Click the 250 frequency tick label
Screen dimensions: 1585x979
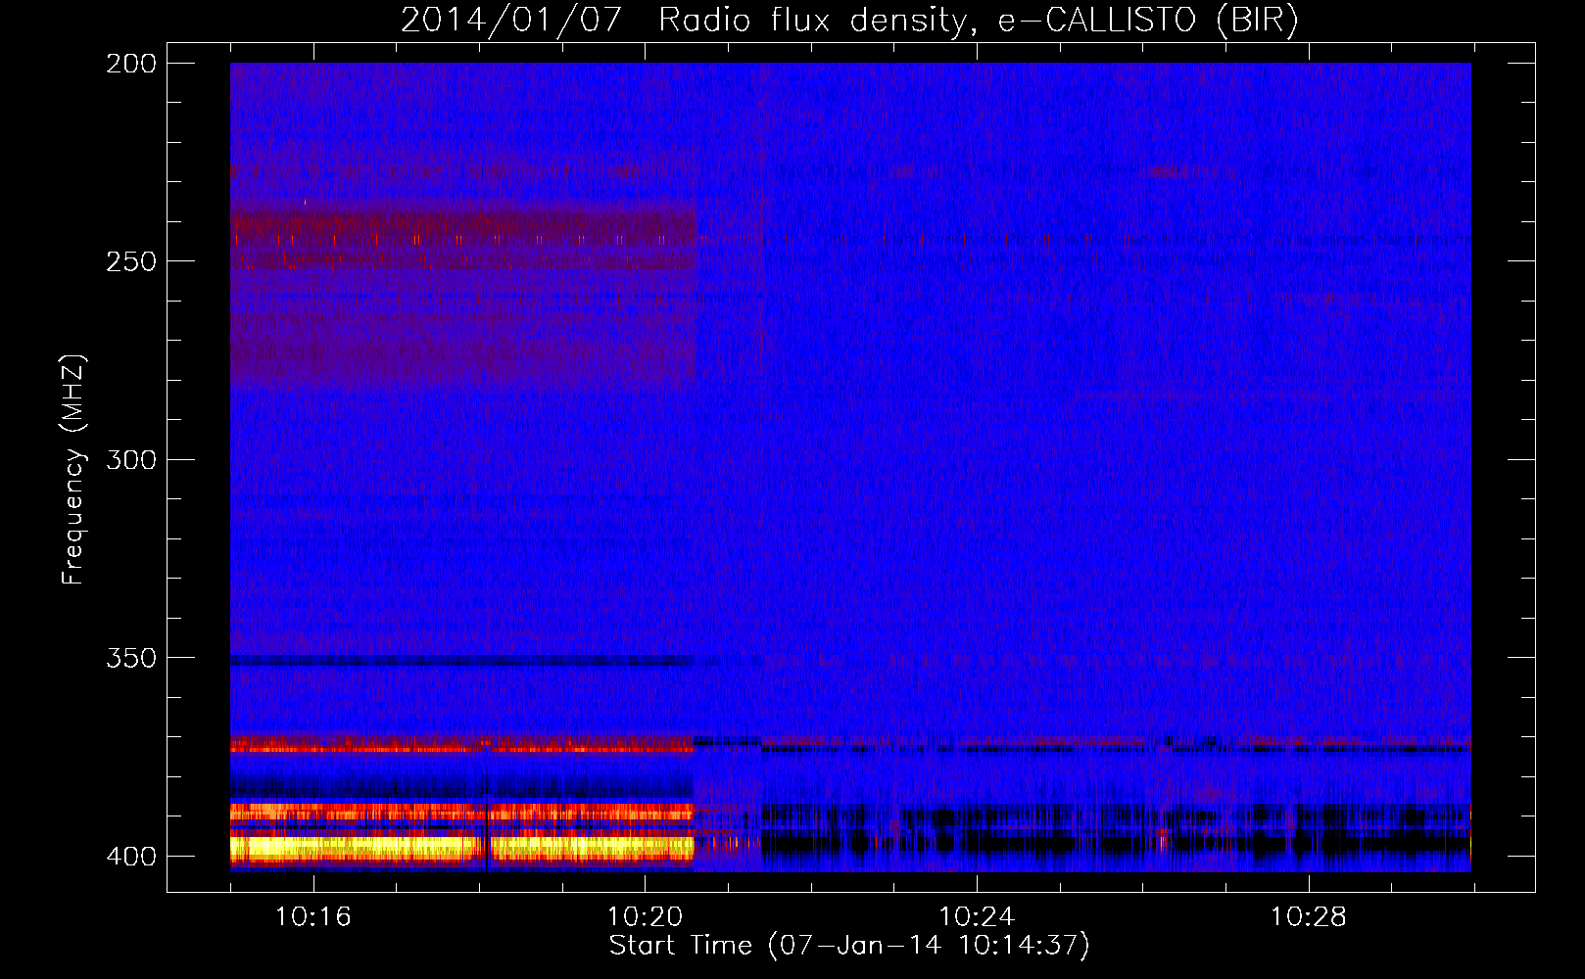(x=131, y=261)
